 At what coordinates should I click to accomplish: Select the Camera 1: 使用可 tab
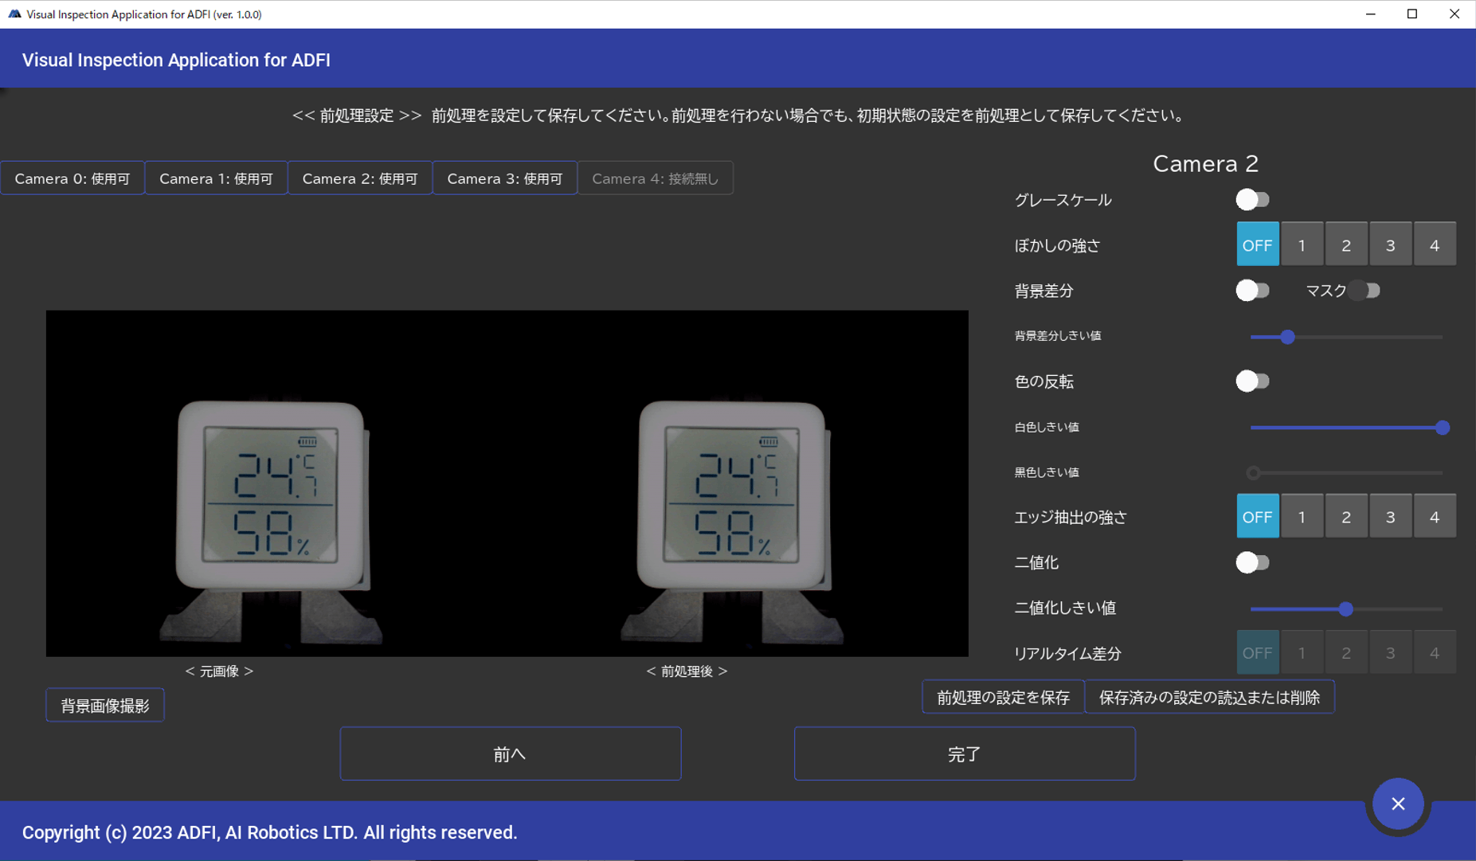point(216,178)
